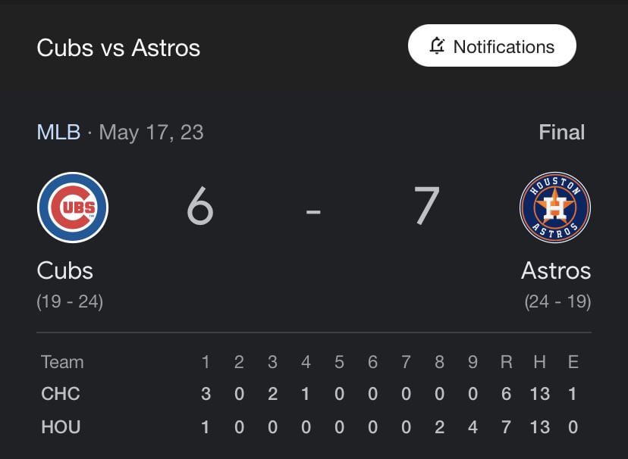
Task: Click the Astros final score of 7
Action: pyautogui.click(x=427, y=207)
